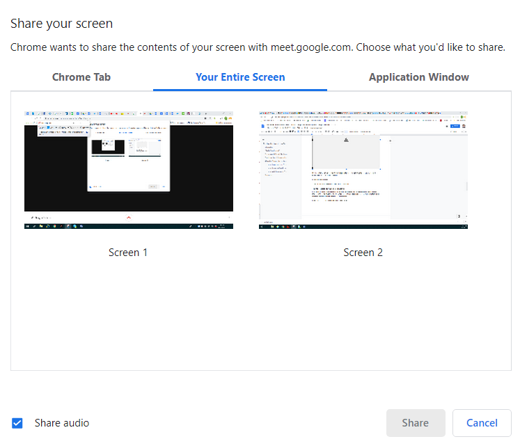Click the Screen 2 label
The image size is (520, 446).
coord(363,253)
